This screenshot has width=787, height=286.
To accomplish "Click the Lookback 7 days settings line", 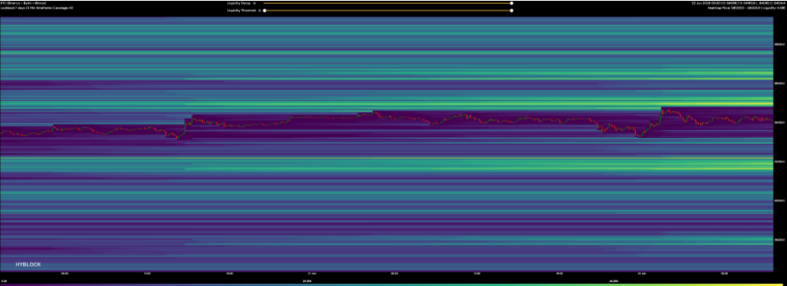I will coord(36,8).
